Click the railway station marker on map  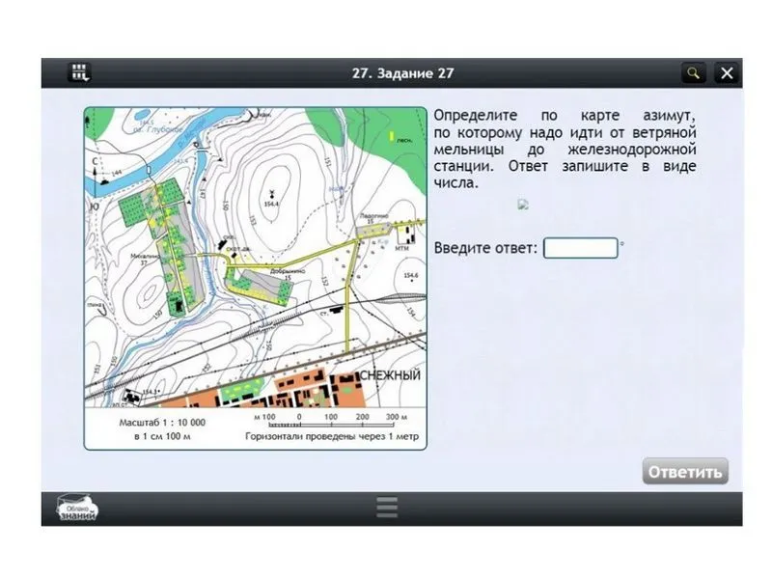point(333,311)
